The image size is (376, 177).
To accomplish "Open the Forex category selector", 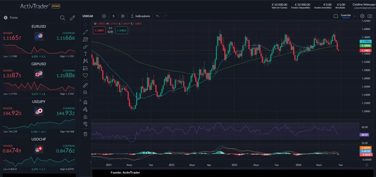I will (x=11, y=18).
